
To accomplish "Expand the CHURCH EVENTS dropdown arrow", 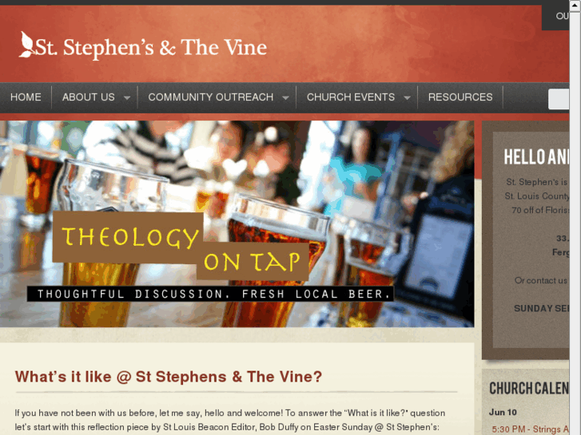I will pyautogui.click(x=408, y=98).
